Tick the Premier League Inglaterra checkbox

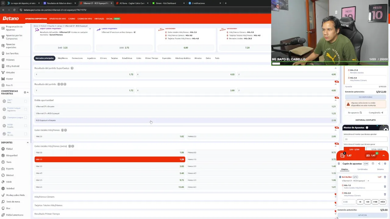(26, 109)
